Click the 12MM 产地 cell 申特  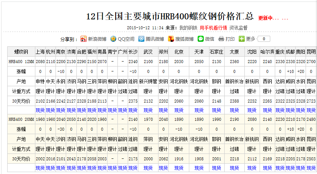[40, 81]
